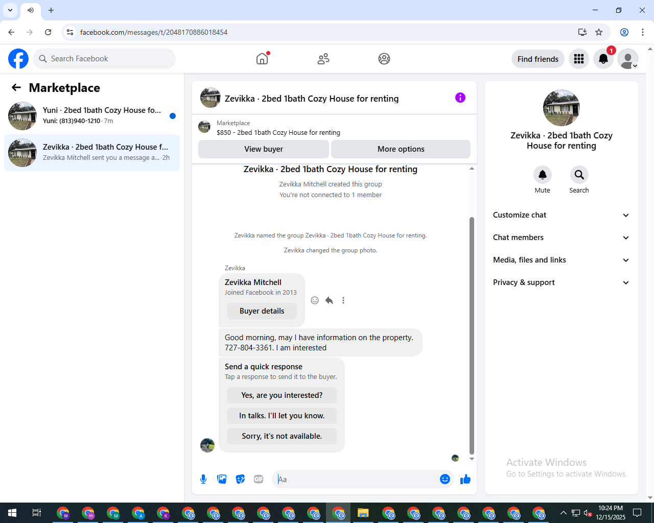
Task: View site information icon in address bar
Action: 70,32
